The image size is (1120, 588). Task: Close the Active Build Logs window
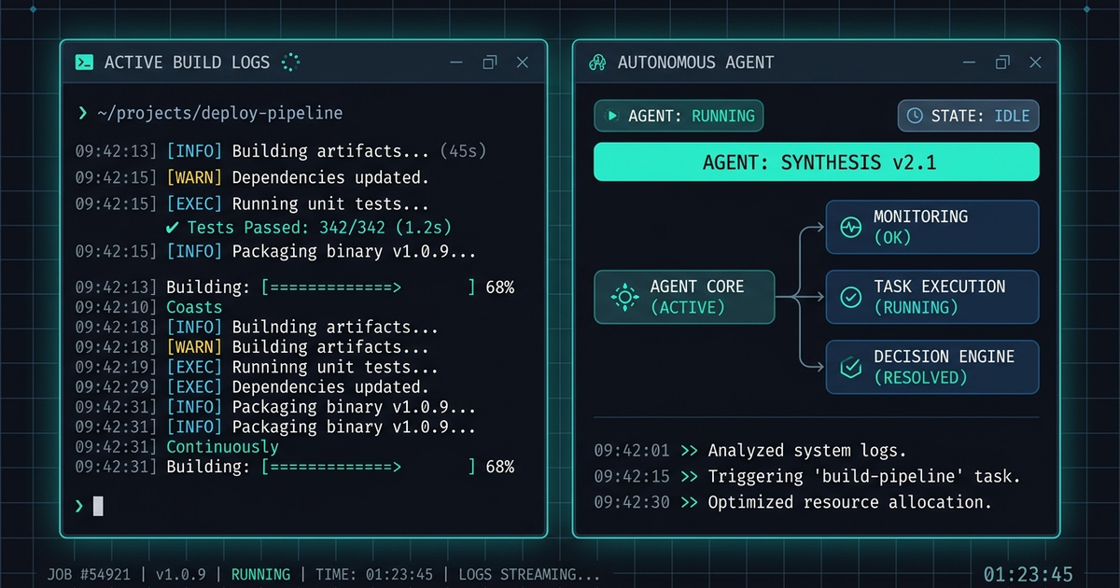[523, 63]
